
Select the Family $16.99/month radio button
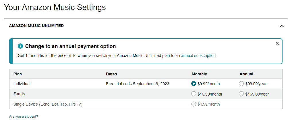pyautogui.click(x=194, y=94)
